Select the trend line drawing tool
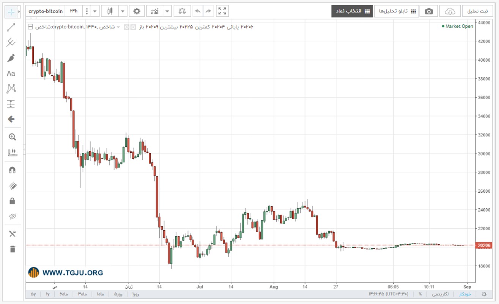Screen dimensions: 499x304 tap(11, 27)
